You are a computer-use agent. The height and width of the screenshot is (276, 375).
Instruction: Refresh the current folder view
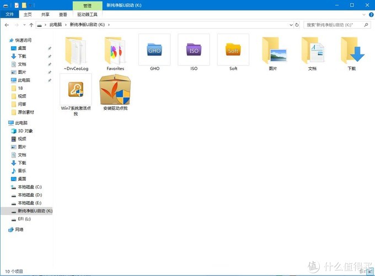(x=297, y=25)
